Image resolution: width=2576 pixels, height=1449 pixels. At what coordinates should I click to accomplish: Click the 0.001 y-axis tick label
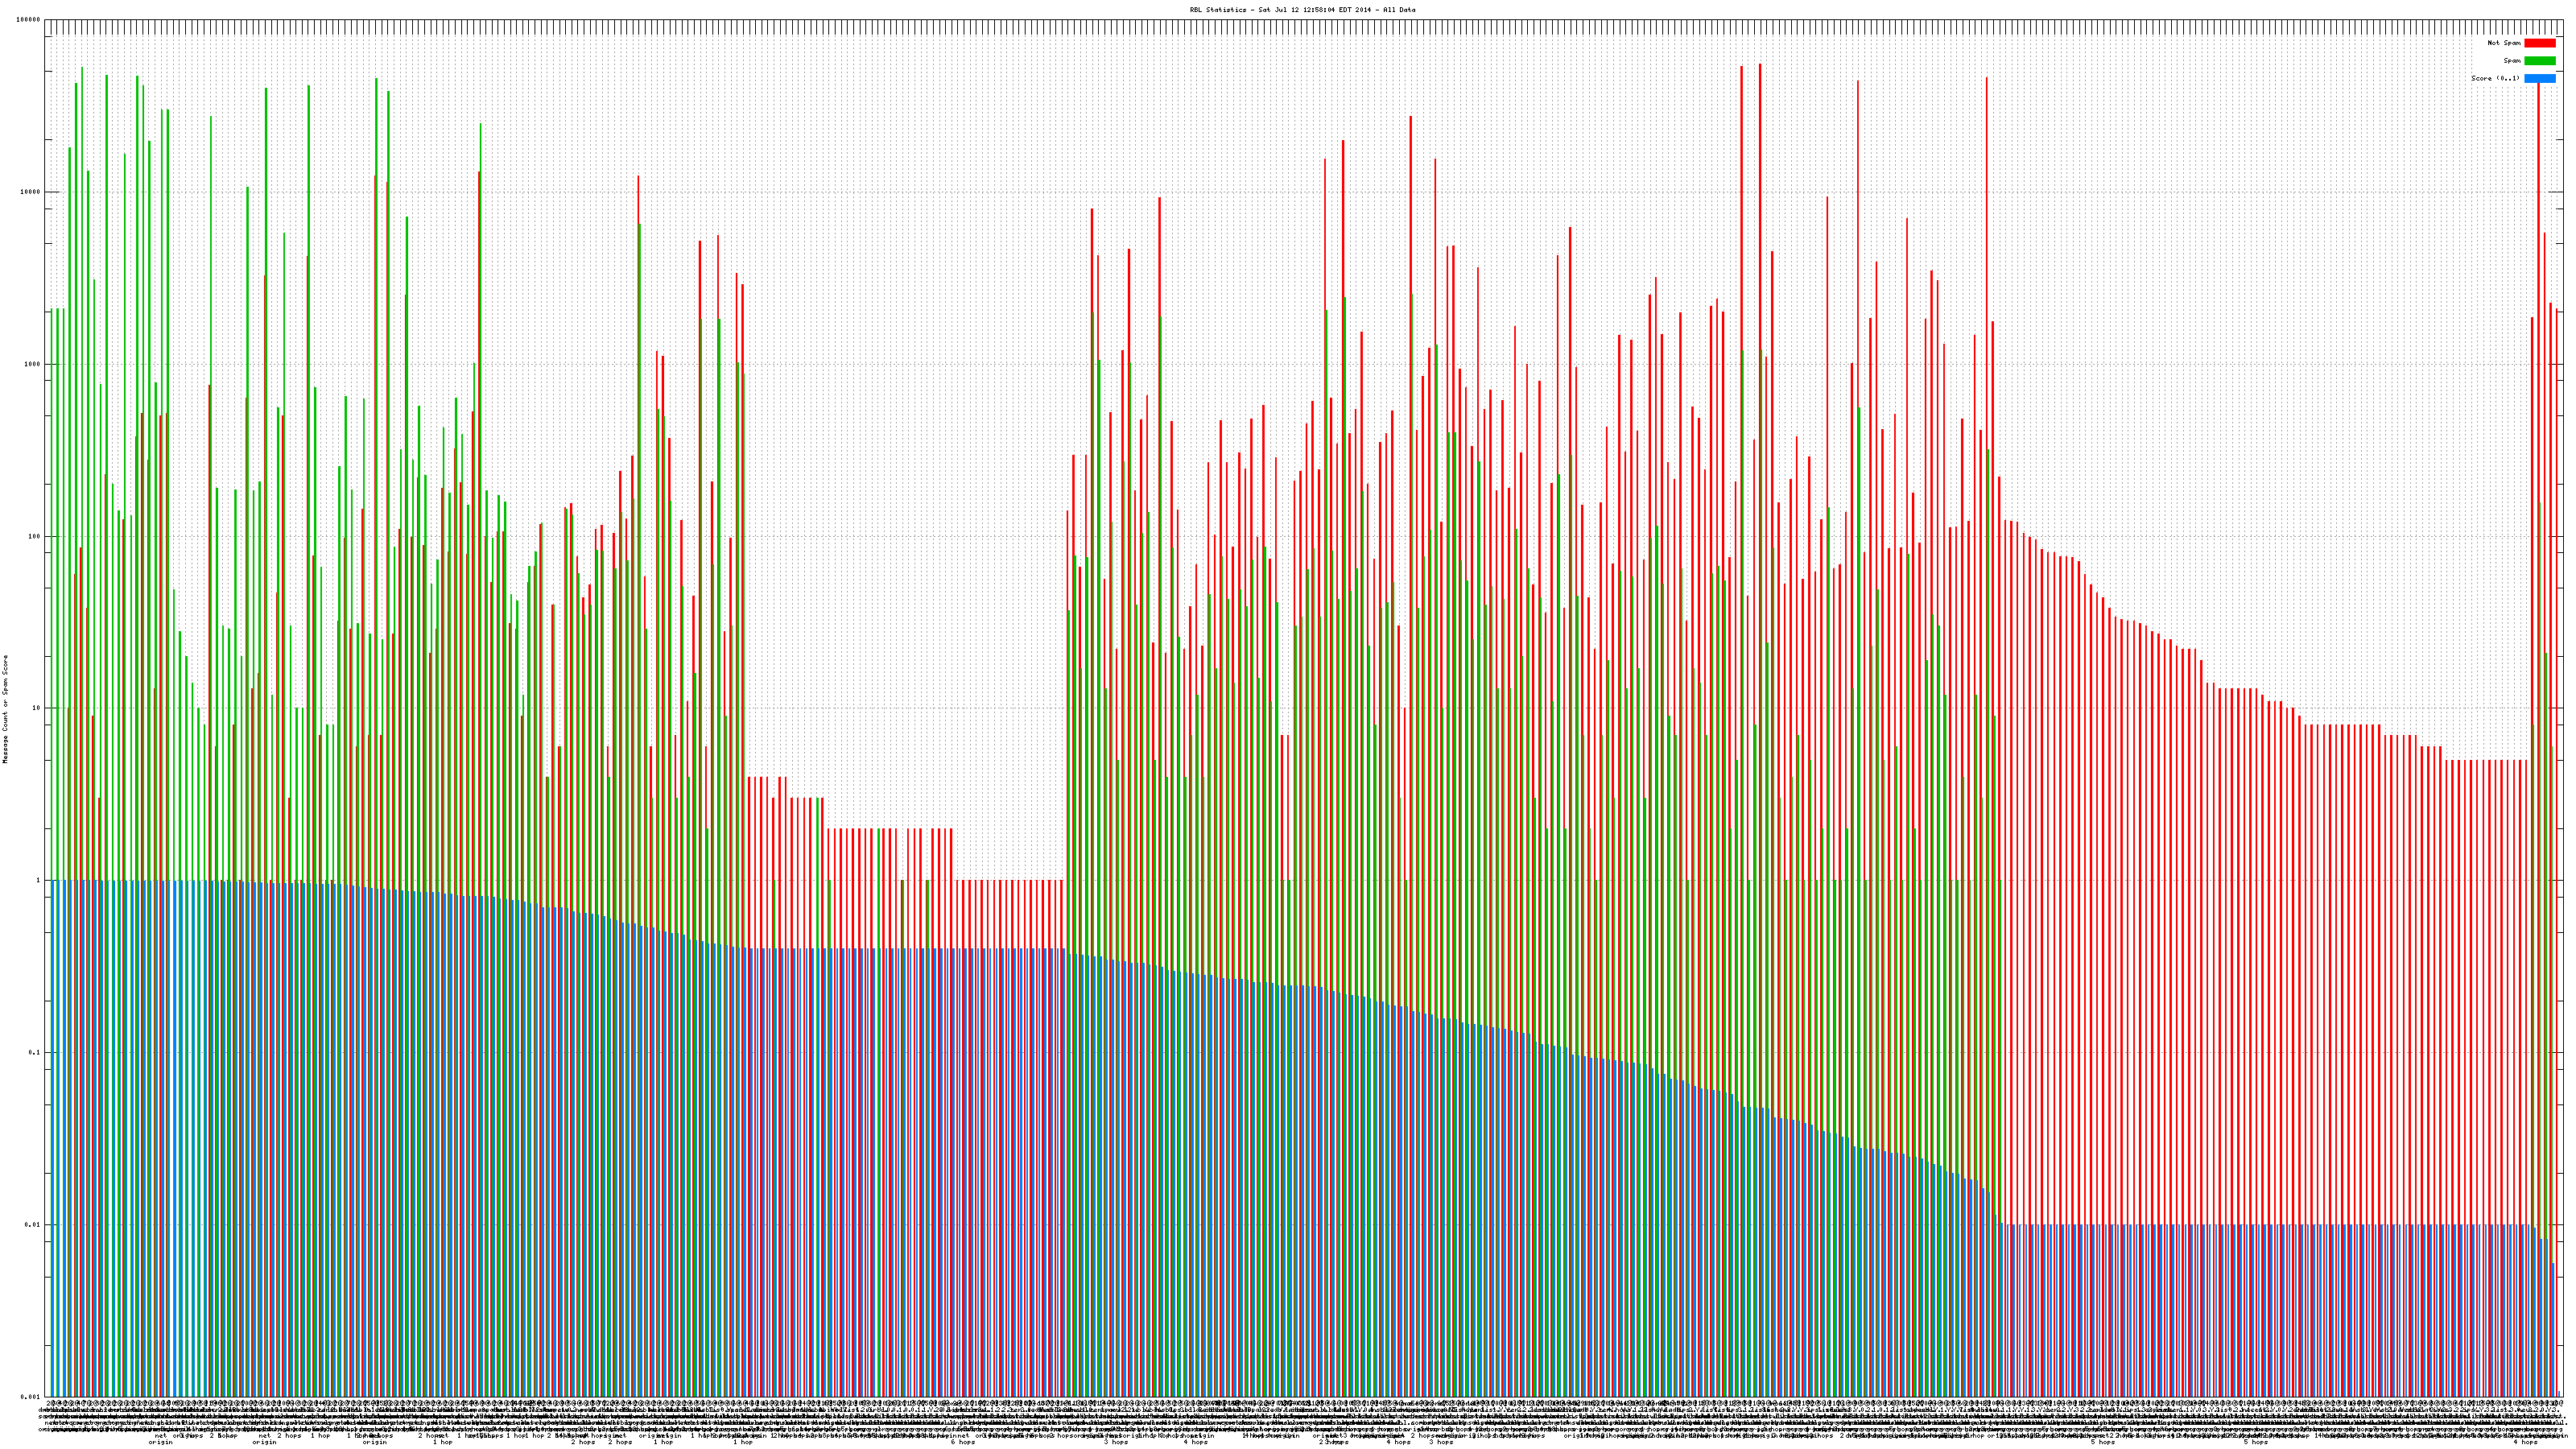pos(31,1396)
